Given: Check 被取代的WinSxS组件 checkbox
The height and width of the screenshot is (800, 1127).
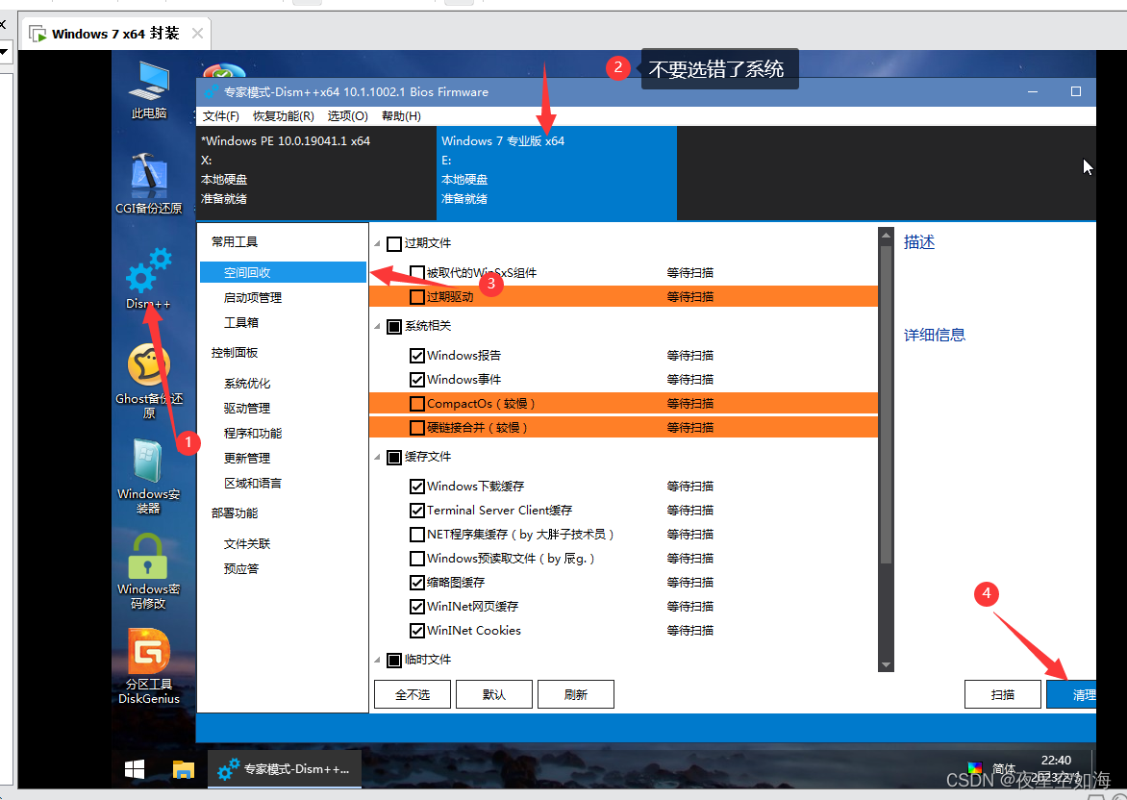Looking at the screenshot, I should pyautogui.click(x=417, y=273).
